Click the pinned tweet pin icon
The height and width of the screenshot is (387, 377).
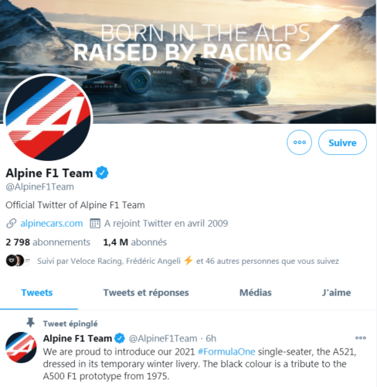pyautogui.click(x=31, y=323)
